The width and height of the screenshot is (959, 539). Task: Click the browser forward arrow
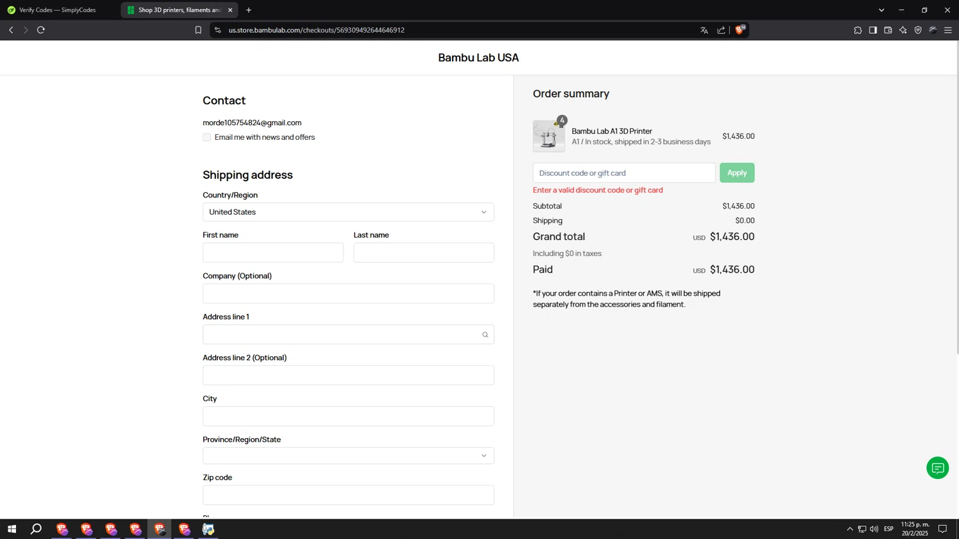pos(26,30)
